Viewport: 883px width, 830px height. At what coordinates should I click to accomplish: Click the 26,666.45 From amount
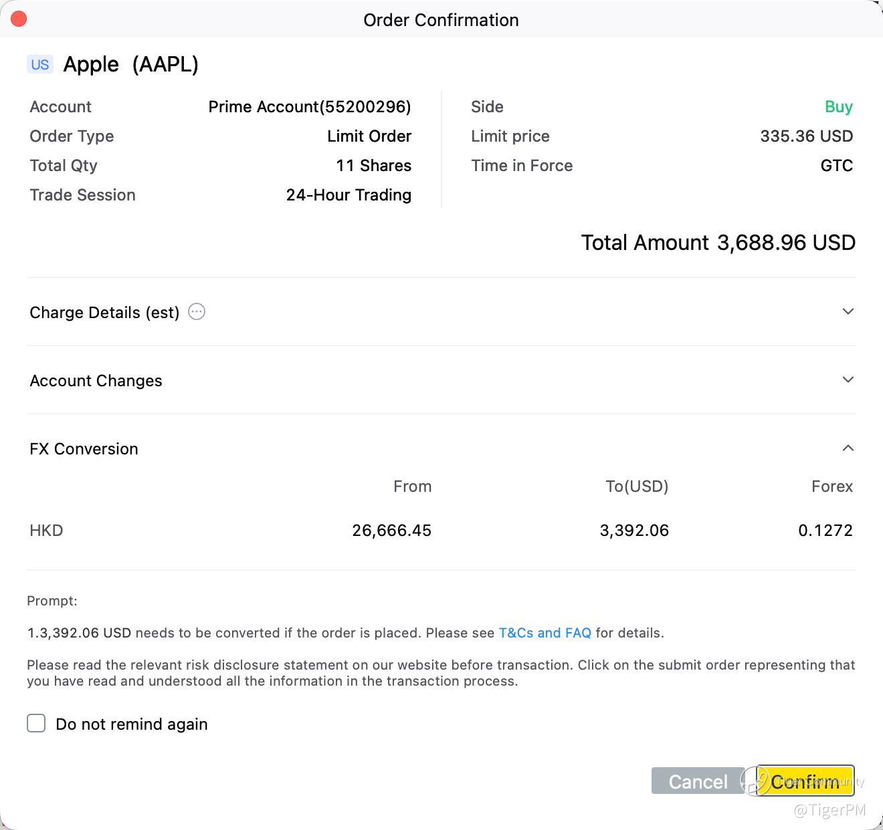pos(392,531)
